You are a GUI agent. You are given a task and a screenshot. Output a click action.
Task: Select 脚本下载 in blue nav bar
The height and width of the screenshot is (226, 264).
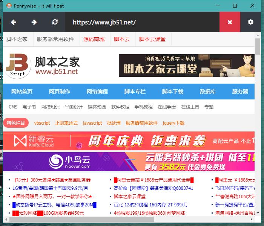(173, 92)
